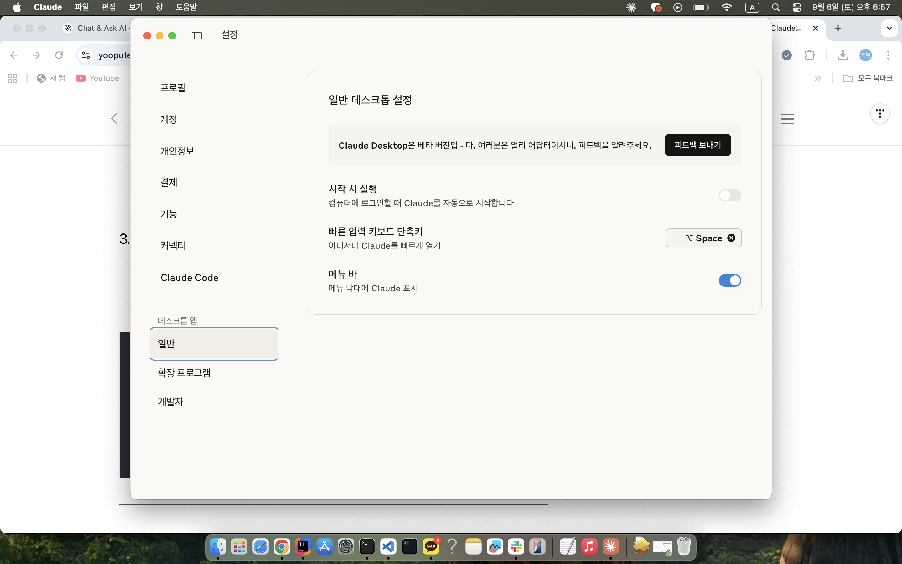902x564 pixels.
Task: Open the 도움말 menu
Action: point(186,7)
